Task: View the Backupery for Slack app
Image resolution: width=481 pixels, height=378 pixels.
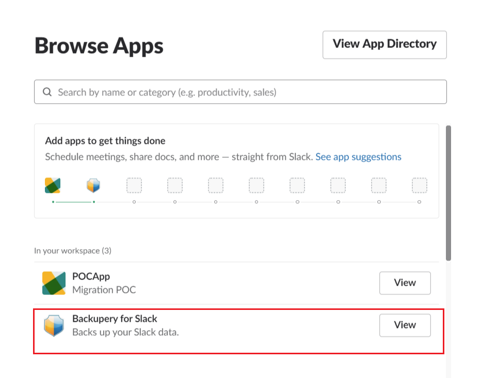Action: (405, 325)
